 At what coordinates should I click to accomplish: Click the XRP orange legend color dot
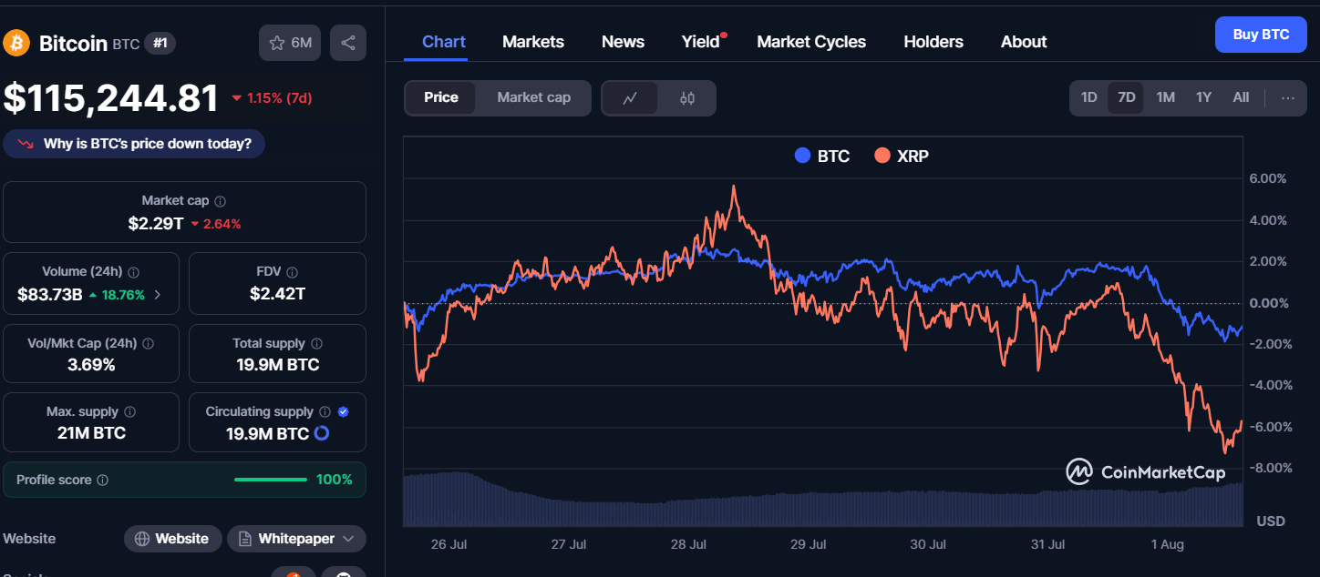coord(882,156)
